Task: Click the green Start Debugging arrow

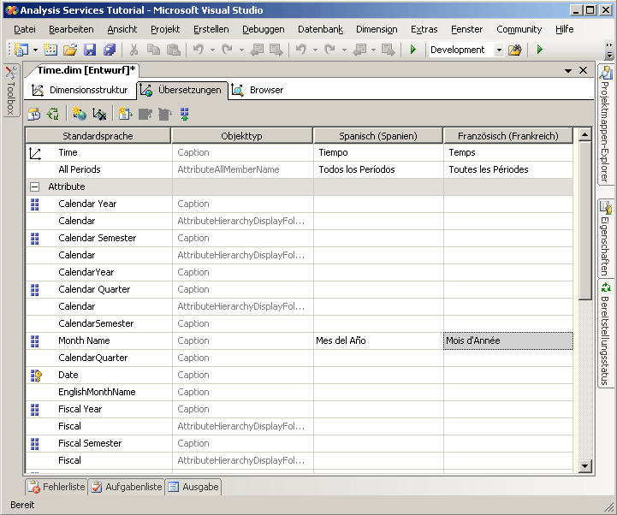Action: click(x=413, y=50)
